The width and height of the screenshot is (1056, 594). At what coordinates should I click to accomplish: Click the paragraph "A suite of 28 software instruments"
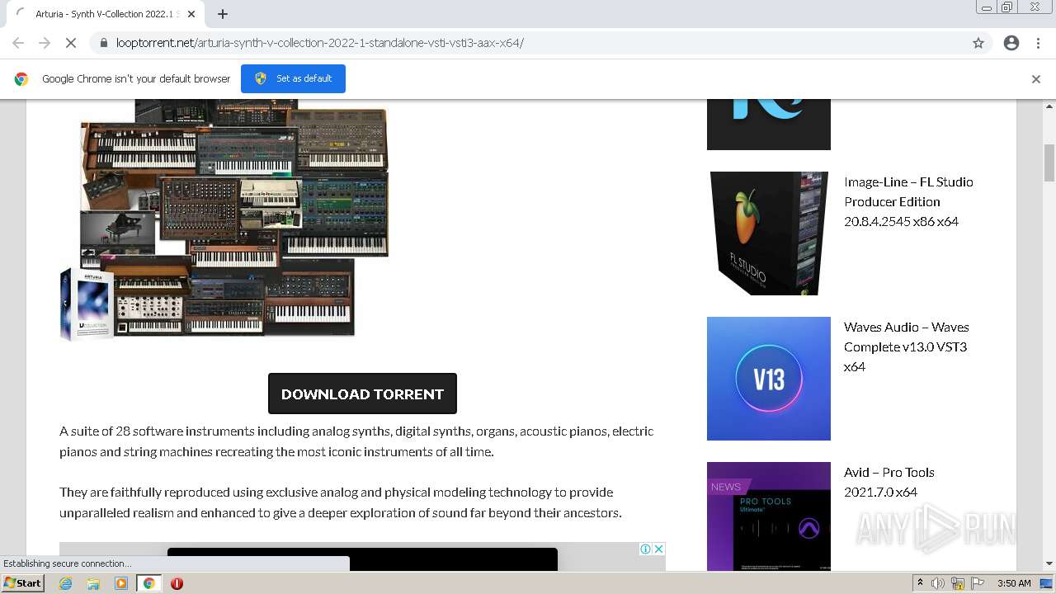coord(356,441)
